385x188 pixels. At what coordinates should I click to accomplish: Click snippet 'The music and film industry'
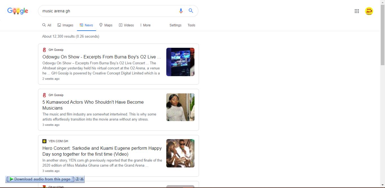[99, 117]
